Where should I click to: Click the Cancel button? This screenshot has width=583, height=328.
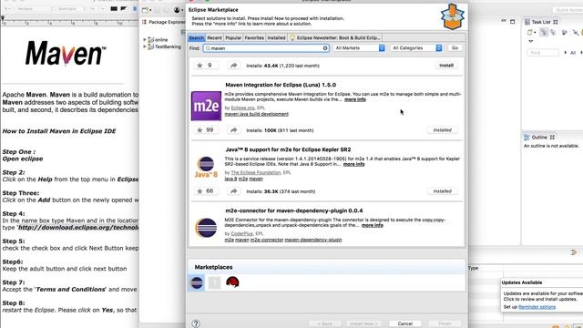tap(404, 323)
